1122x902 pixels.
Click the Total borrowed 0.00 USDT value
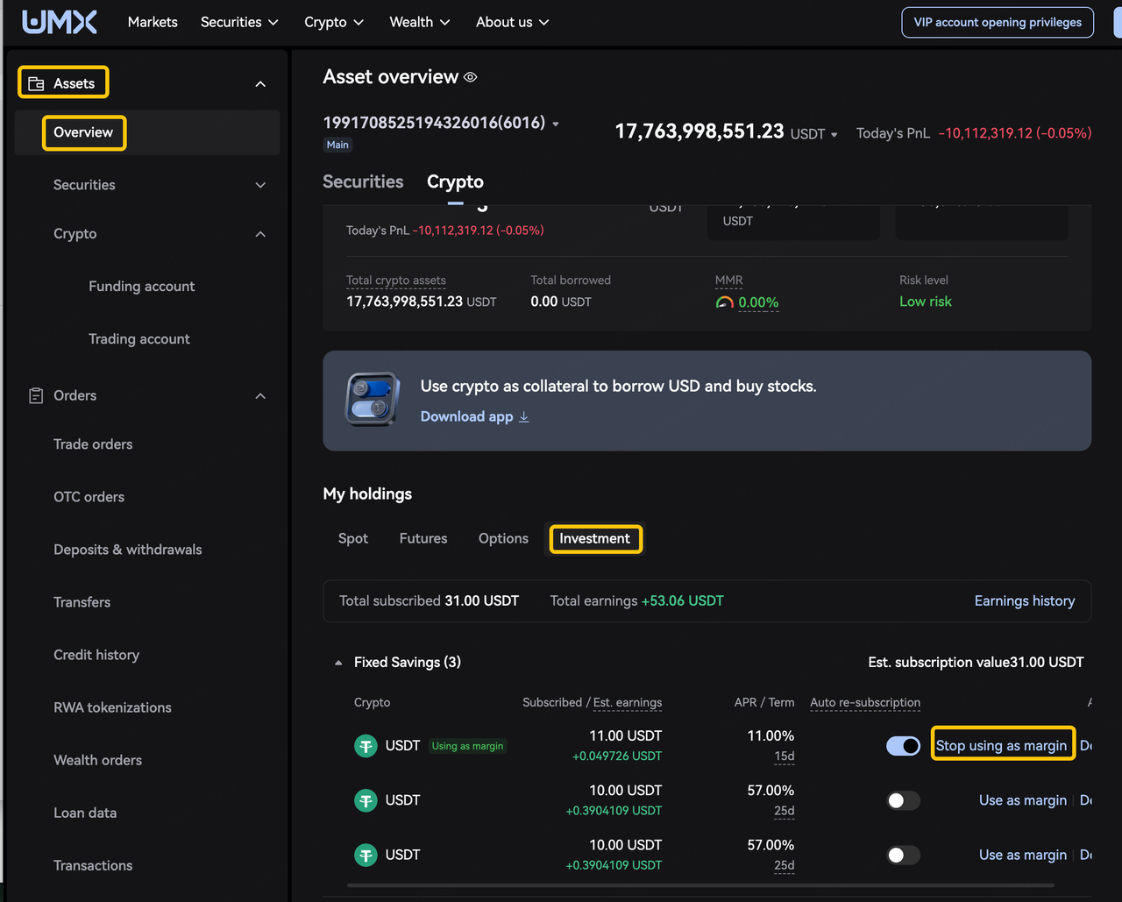click(561, 302)
